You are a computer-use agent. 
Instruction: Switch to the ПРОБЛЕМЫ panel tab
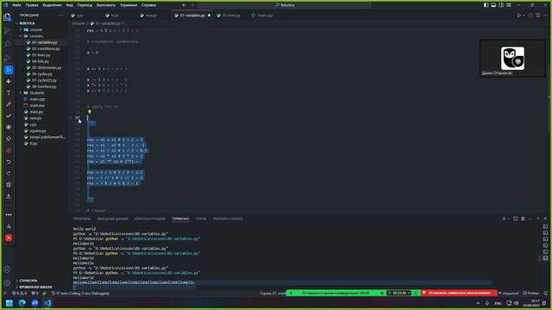point(82,219)
